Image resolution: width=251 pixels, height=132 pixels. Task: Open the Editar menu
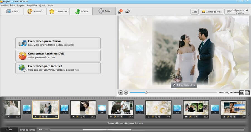[x=13, y=6]
